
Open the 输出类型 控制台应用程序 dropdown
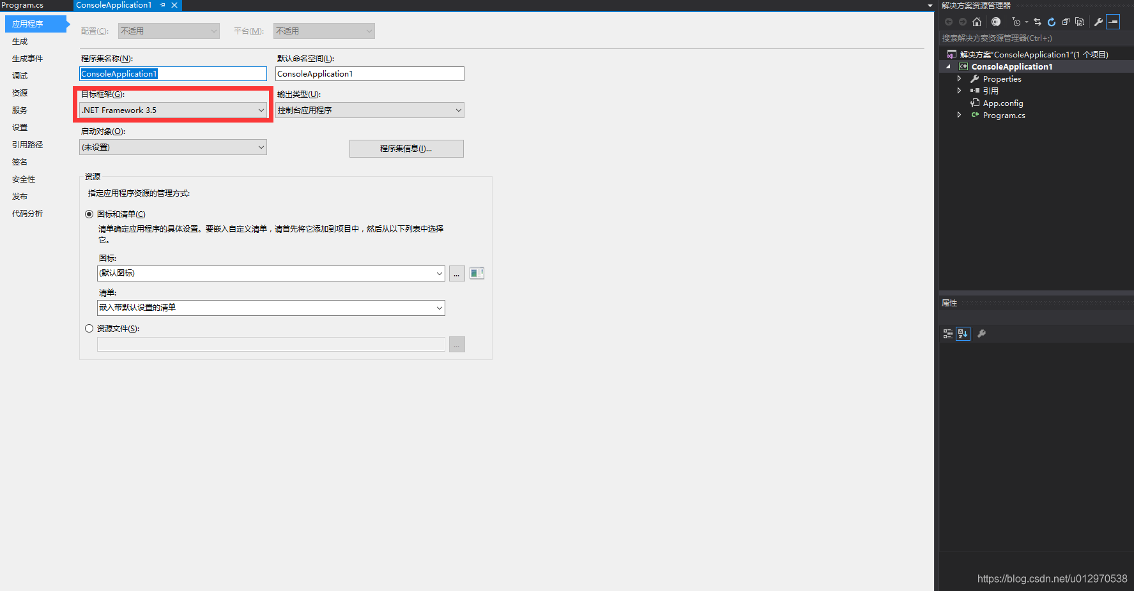pos(370,110)
